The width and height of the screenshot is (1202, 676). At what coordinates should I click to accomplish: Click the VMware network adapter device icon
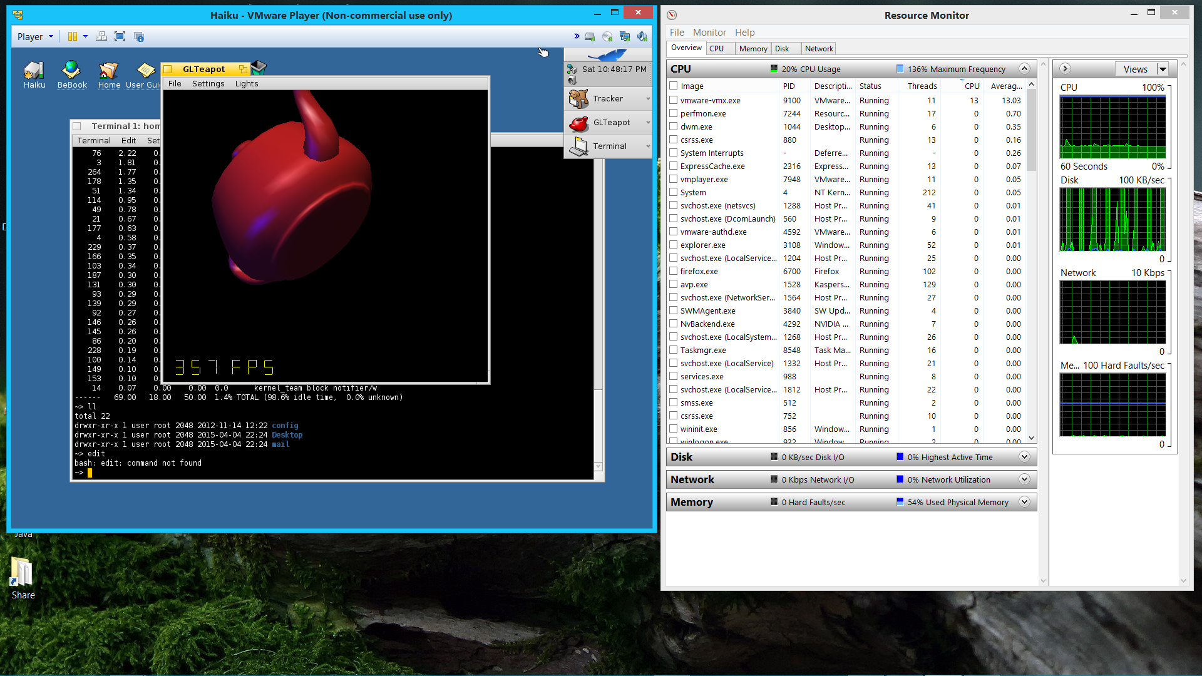coord(625,36)
